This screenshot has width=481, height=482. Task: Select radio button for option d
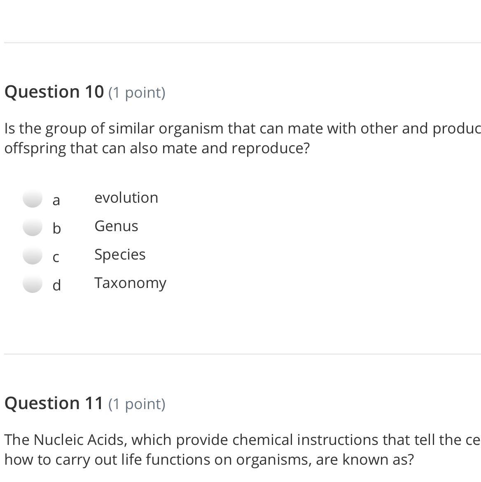33,284
